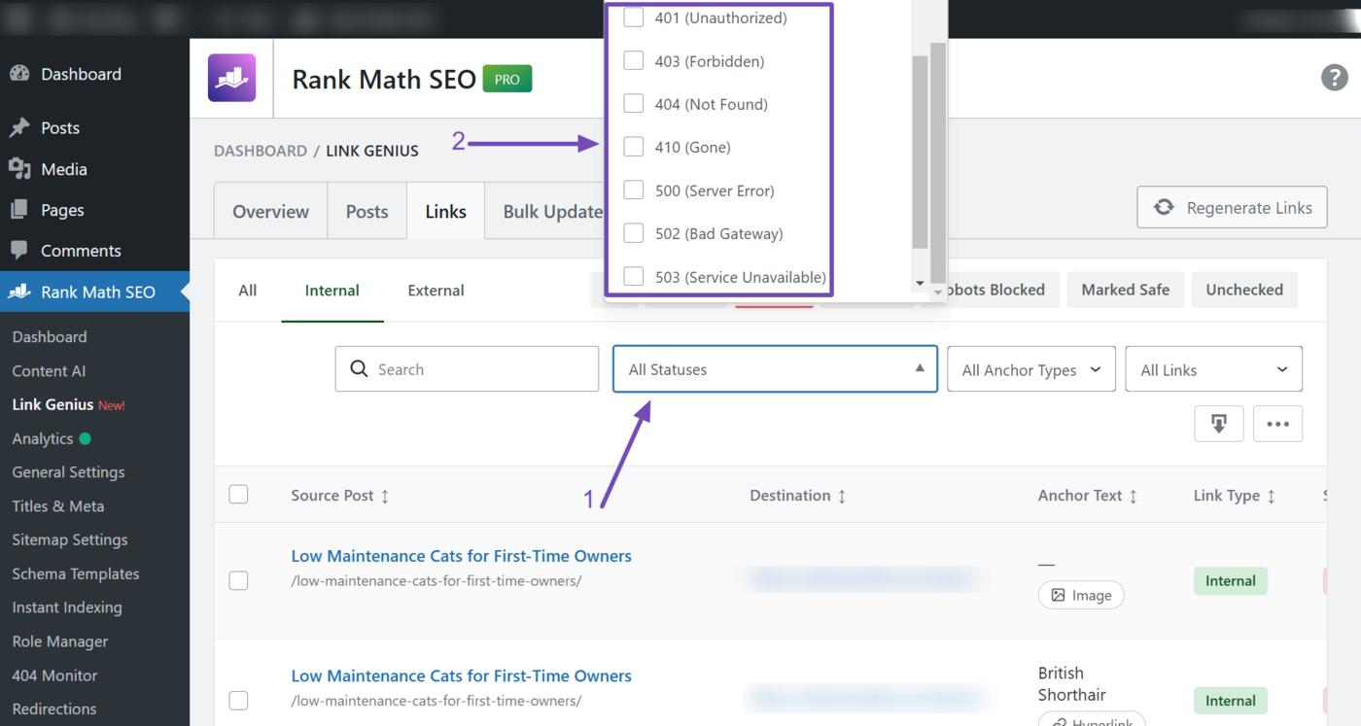Open the All Links dropdown
This screenshot has height=726, width=1361.
(x=1213, y=369)
